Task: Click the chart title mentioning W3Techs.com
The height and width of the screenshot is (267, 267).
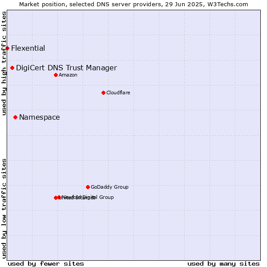Action: click(x=133, y=4)
